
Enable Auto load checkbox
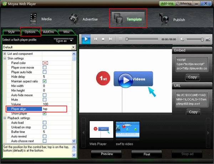pos(45,122)
